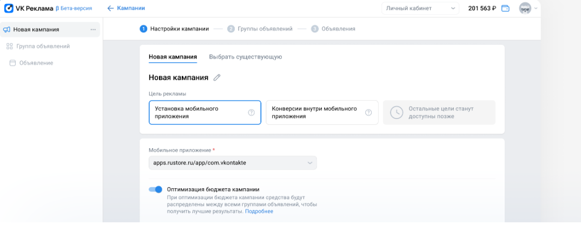Click the VK Реклама logo icon
This screenshot has height=225, width=581.
point(9,8)
